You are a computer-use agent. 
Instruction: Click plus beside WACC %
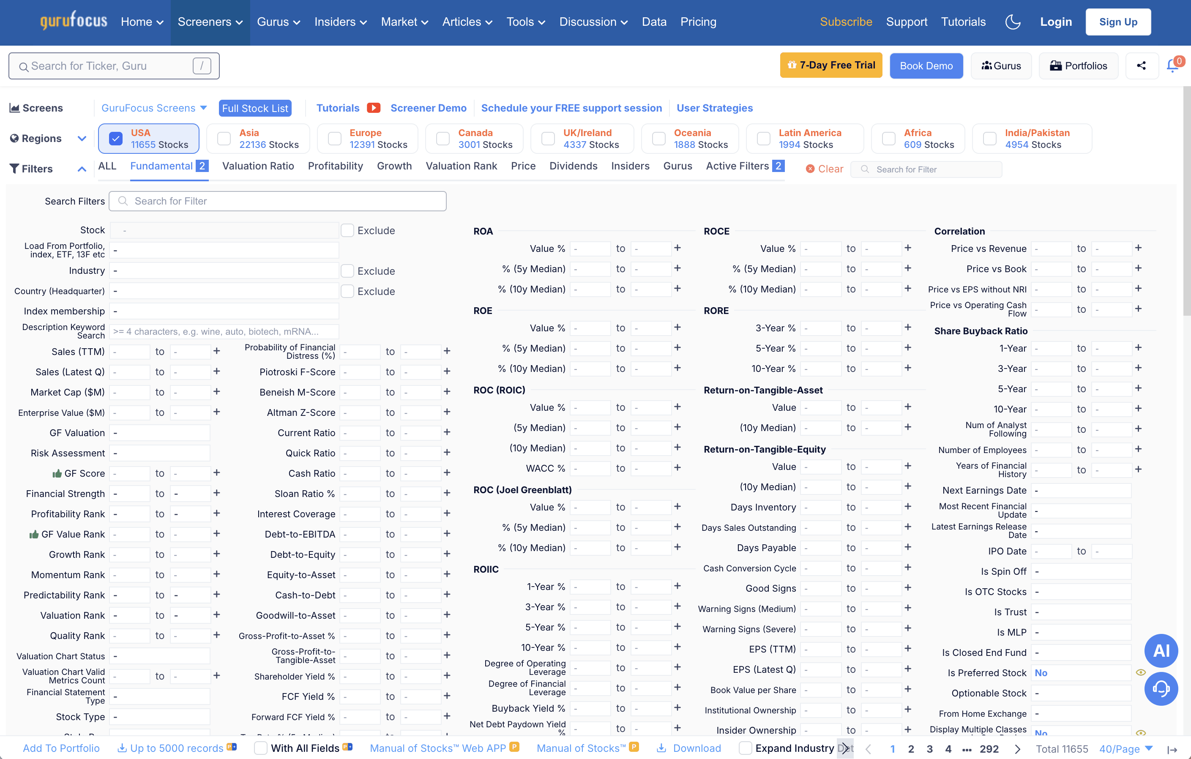[x=677, y=467]
